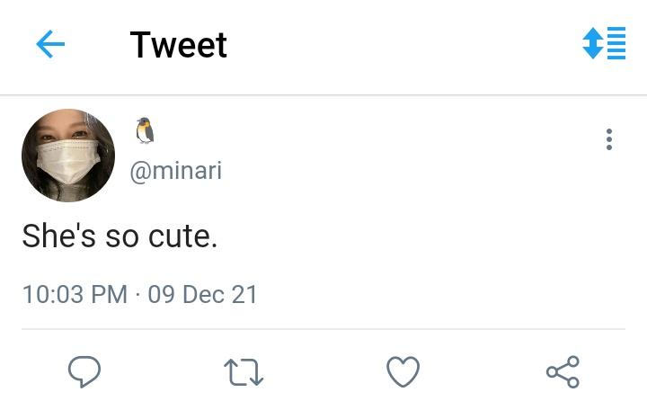Click the blue stacked lines in header

[616, 43]
